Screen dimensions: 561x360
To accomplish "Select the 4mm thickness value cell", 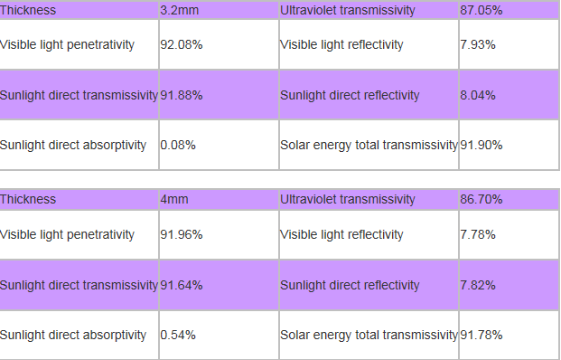I will [x=219, y=199].
